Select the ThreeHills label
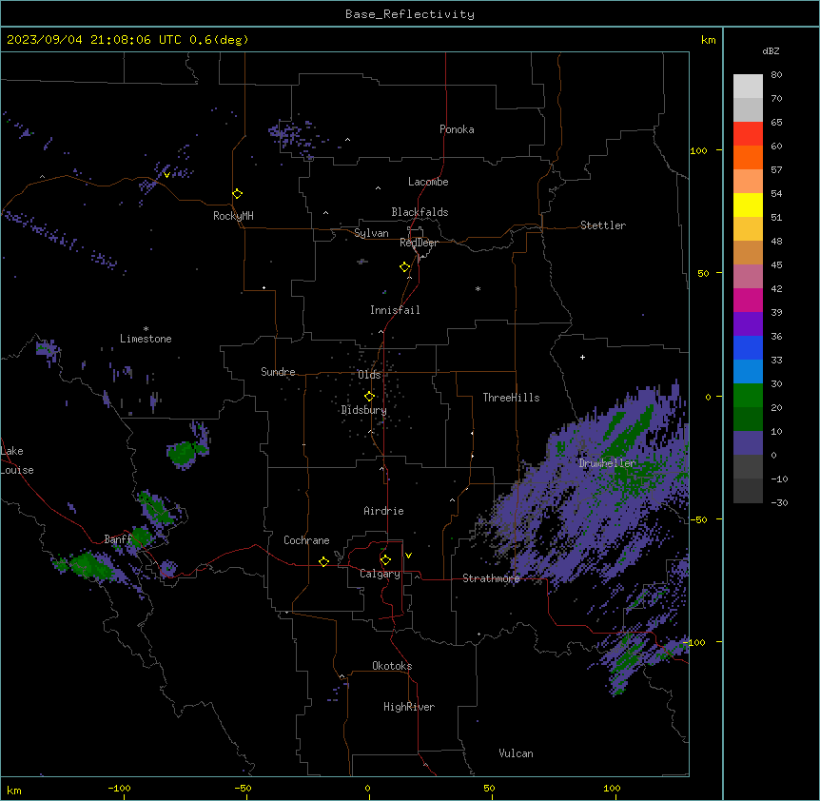This screenshot has width=820, height=801. (x=511, y=398)
